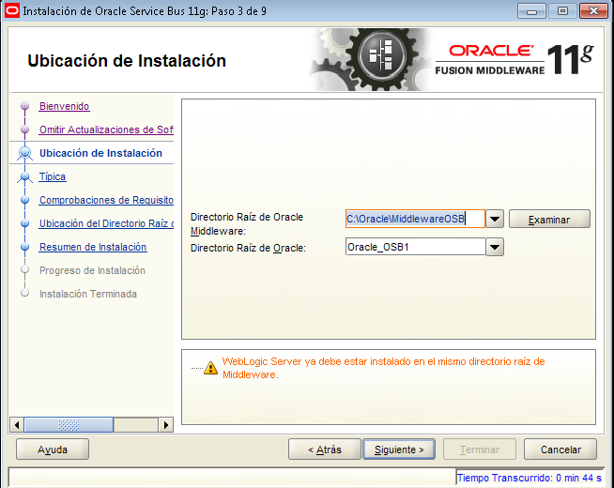614x488 pixels.
Task: Click the right arrow of the sidebar scrollbar
Action: [166, 424]
